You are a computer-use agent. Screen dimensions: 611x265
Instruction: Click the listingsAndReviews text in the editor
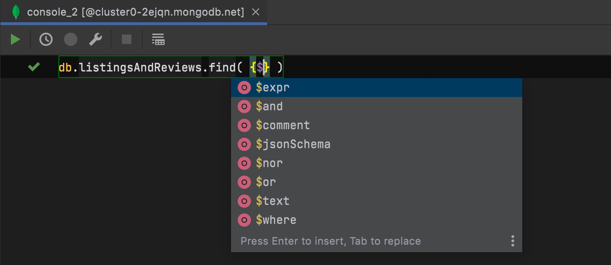[x=144, y=68]
